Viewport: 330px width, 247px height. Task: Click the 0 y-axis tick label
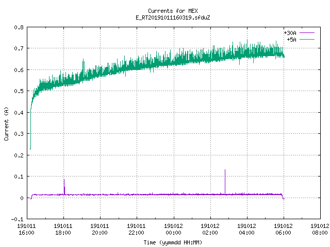coord(22,198)
